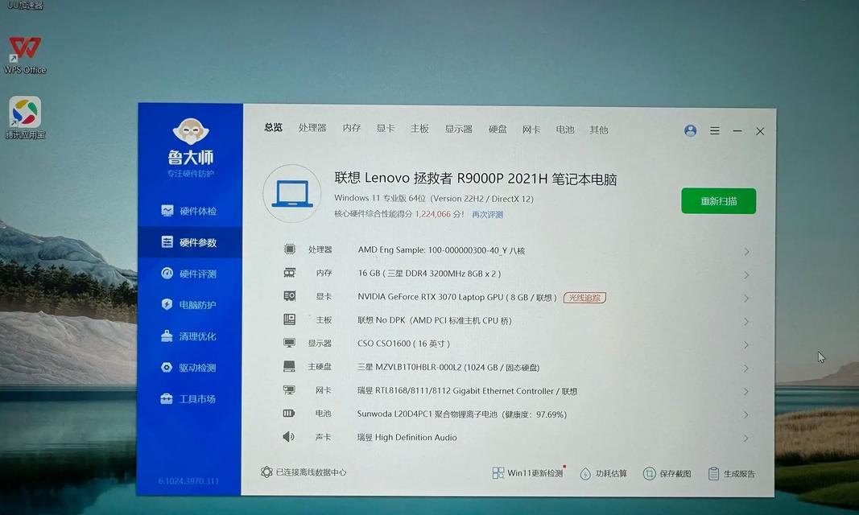Switch to the top 内存 tab
Image resolution: width=859 pixels, height=515 pixels.
tap(352, 128)
